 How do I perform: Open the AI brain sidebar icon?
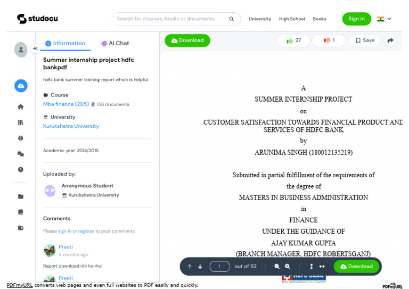coord(21,138)
